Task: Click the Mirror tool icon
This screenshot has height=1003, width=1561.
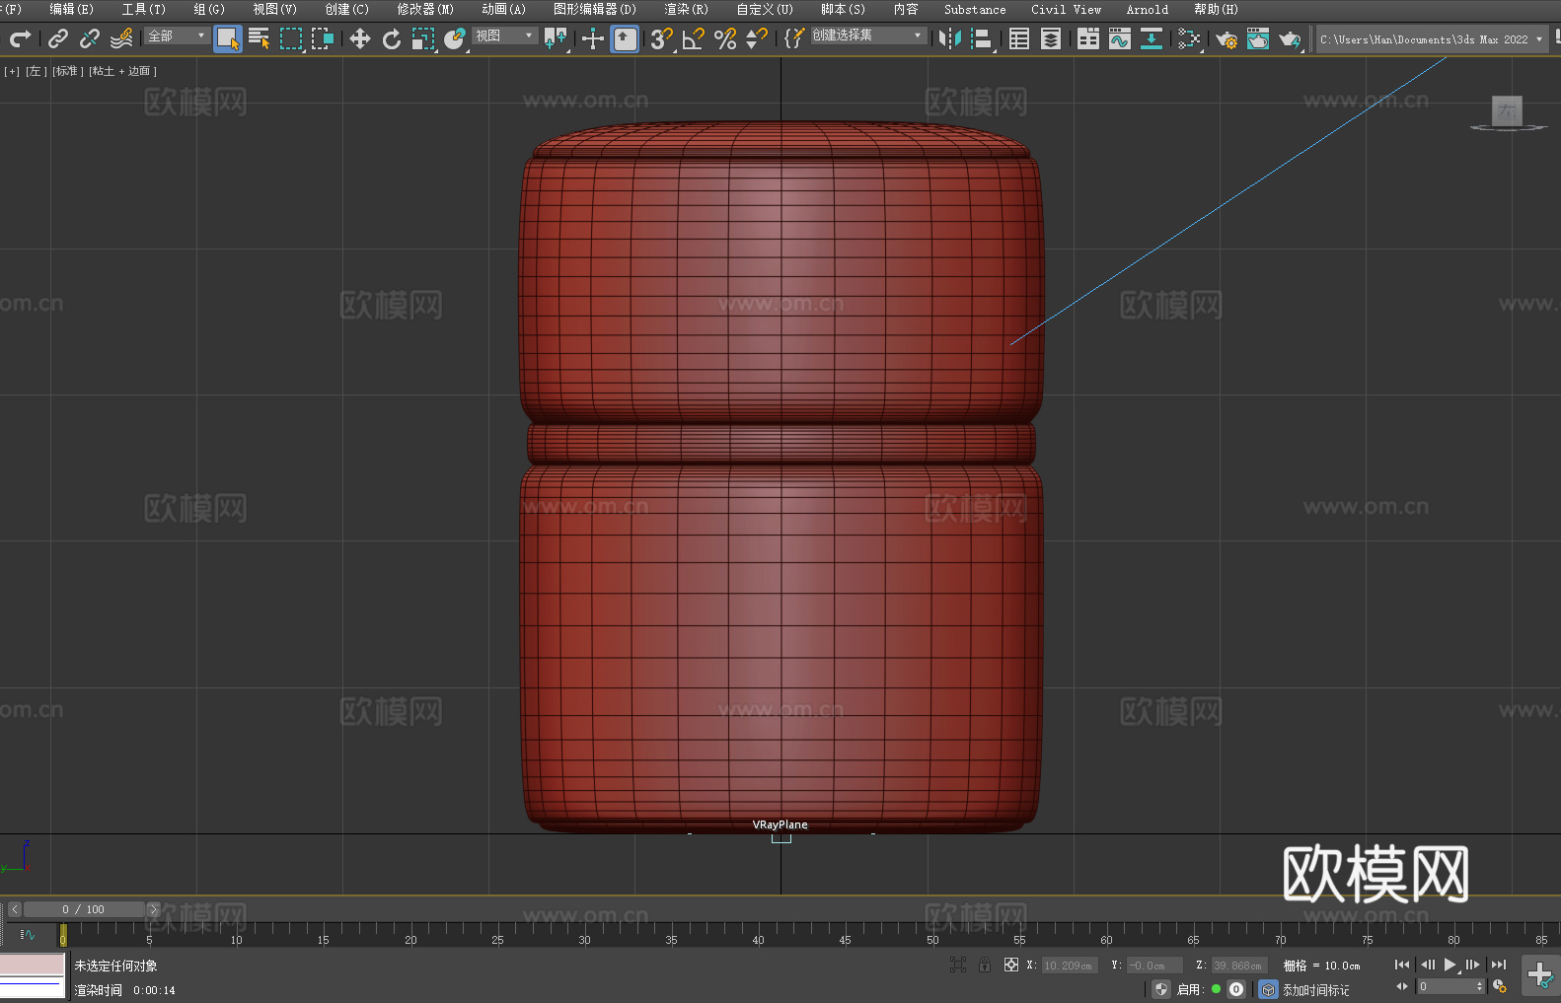Action: click(950, 38)
